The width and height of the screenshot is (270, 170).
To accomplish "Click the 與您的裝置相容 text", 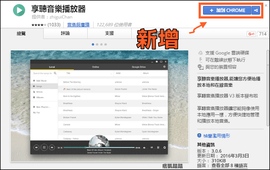I will click(x=221, y=67).
